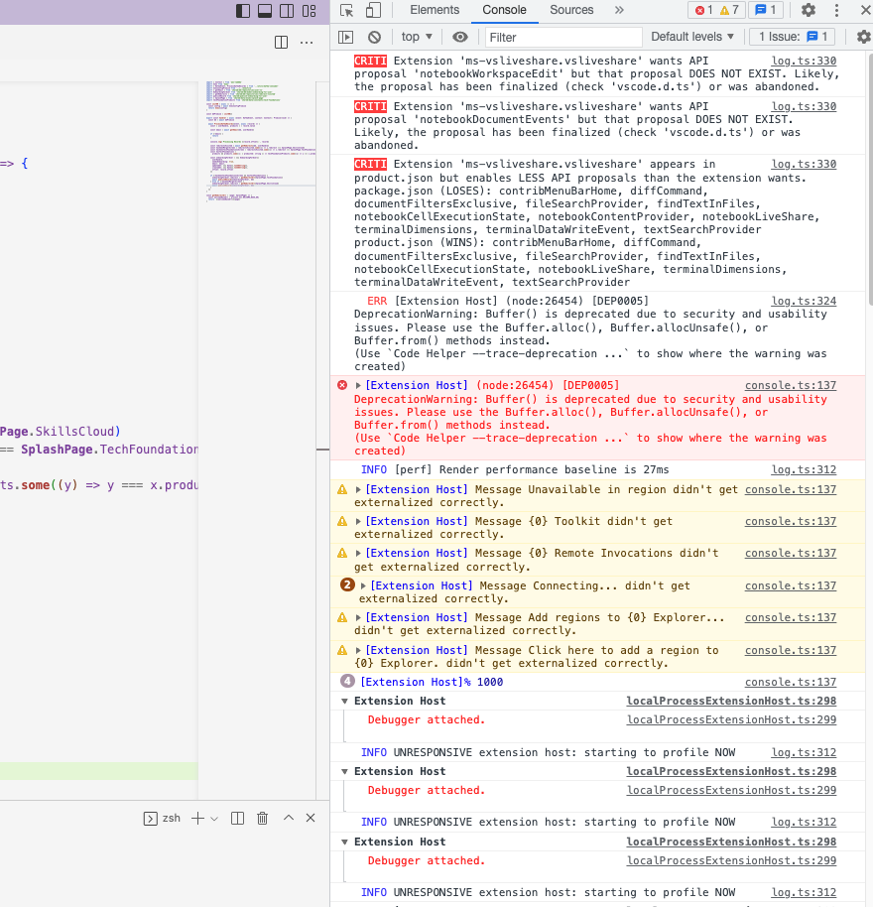The image size is (873, 907).
Task: Expand the 'Connecting...' warning message
Action: coord(363,585)
